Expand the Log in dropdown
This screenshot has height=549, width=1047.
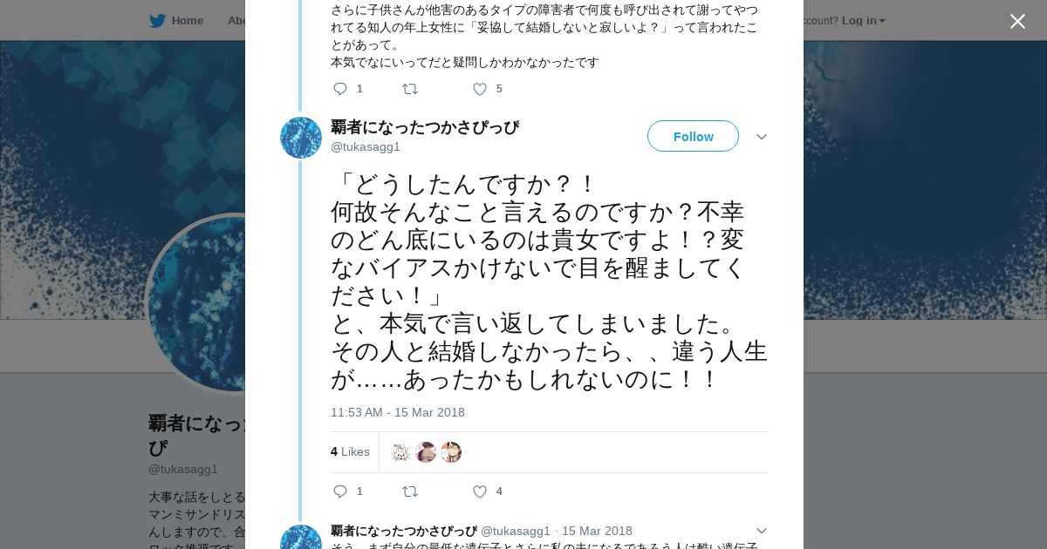point(863,21)
